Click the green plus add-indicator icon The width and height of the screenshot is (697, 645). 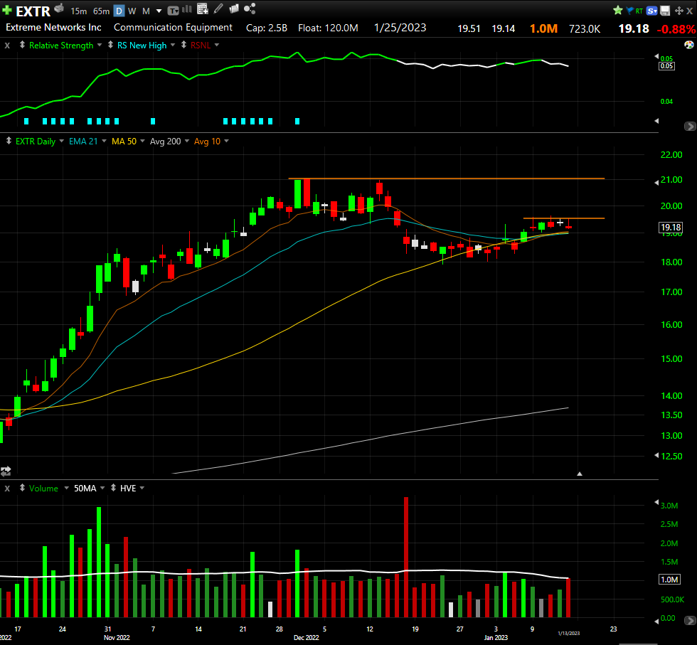tap(6, 10)
